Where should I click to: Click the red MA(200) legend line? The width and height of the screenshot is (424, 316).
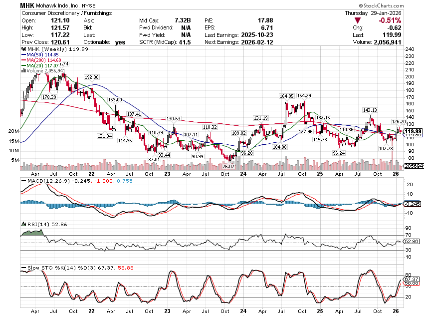24,60
